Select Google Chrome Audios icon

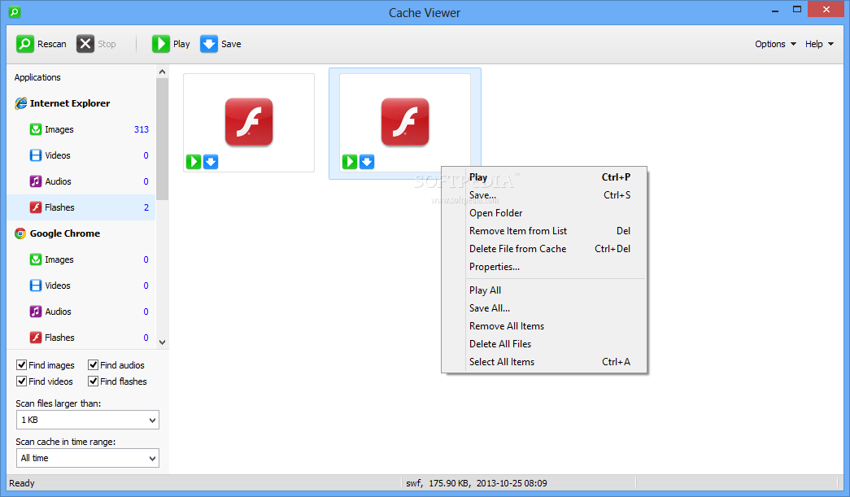pyautogui.click(x=36, y=312)
